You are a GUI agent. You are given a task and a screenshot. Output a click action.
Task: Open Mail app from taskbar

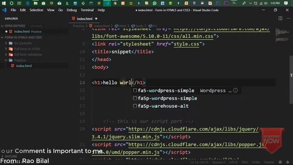coord(60,3)
